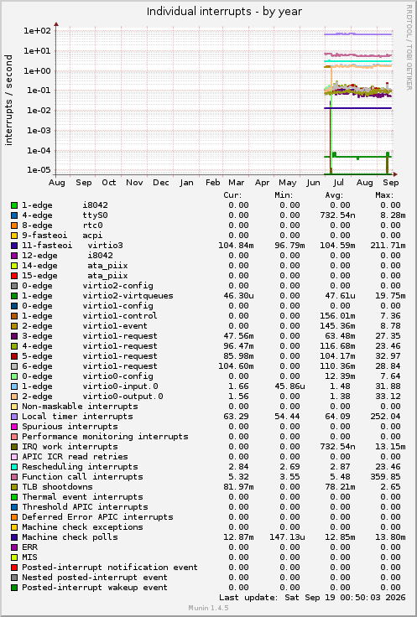Screen dimensions: 417x617
Task: Click the dark blue swatch for 11-fasteoi virtio3
Action: tap(14, 246)
